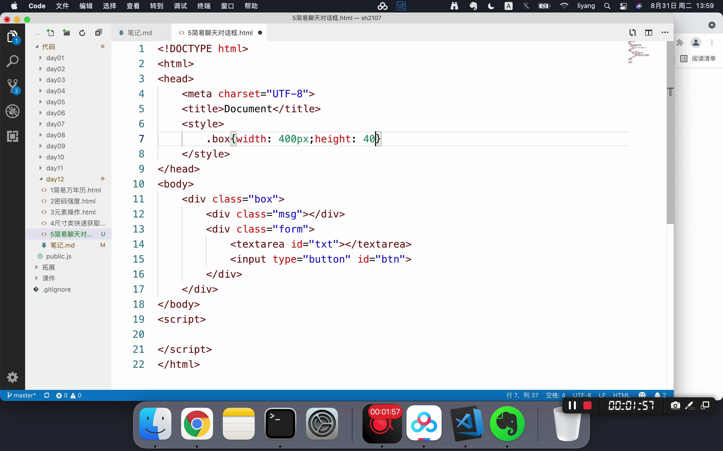723x451 pixels.
Task: Open 3元素操作.html in explorer
Action: pos(73,212)
